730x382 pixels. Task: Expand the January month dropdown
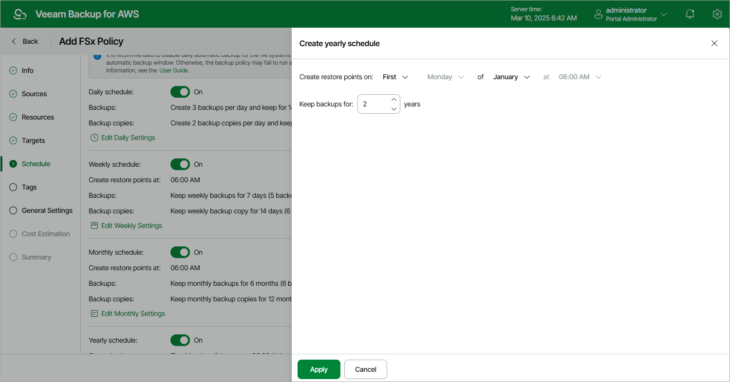[x=511, y=77]
